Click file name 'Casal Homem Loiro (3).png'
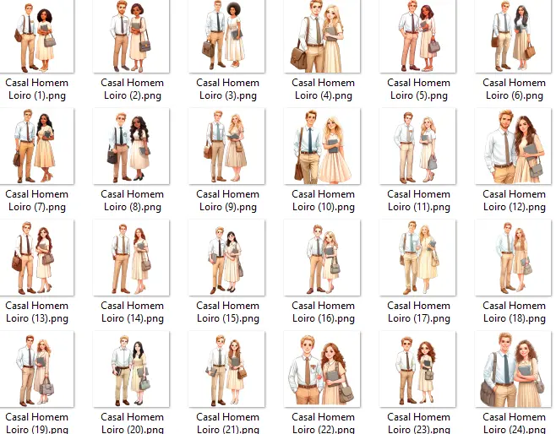This screenshot has height=434, width=556. pyautogui.click(x=227, y=89)
